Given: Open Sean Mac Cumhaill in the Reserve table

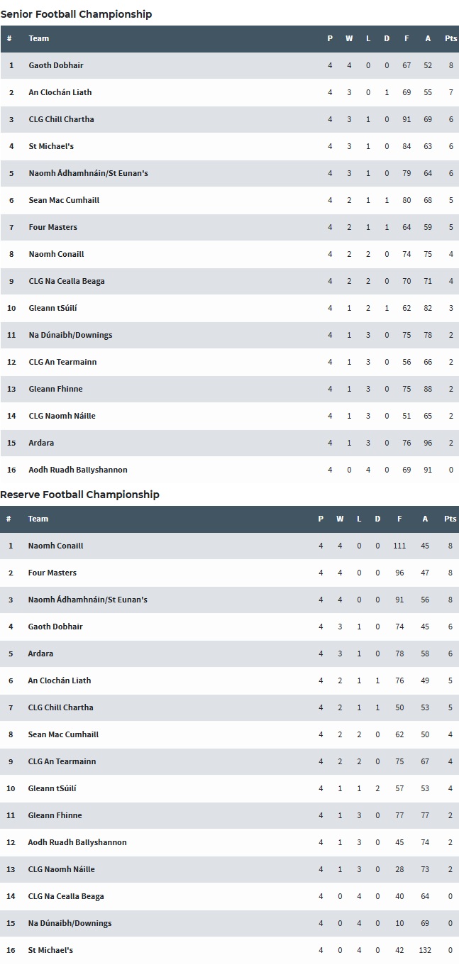Looking at the screenshot, I should pyautogui.click(x=63, y=734).
